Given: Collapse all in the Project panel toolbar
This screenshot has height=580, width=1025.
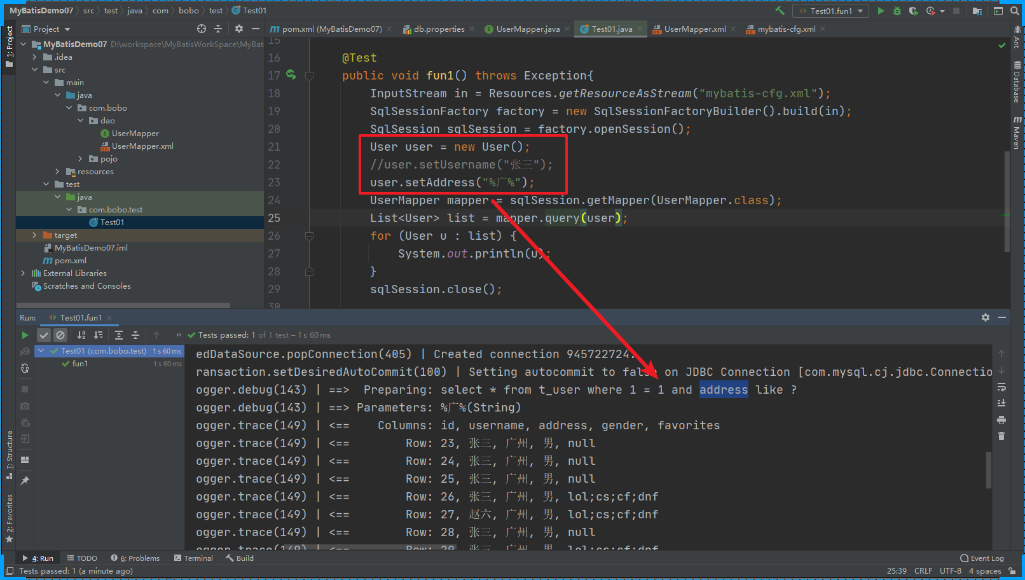Looking at the screenshot, I should (x=218, y=29).
